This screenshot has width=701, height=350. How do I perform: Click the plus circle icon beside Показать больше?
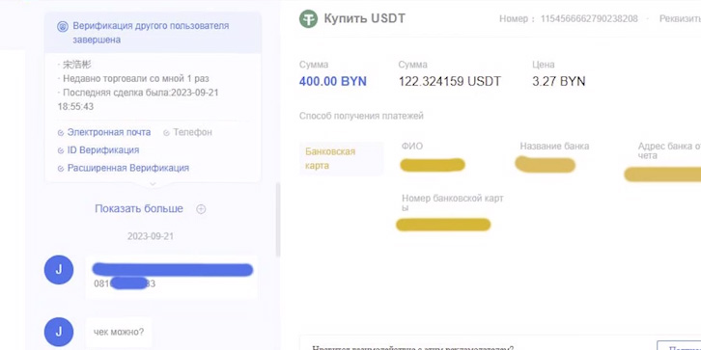(x=201, y=209)
